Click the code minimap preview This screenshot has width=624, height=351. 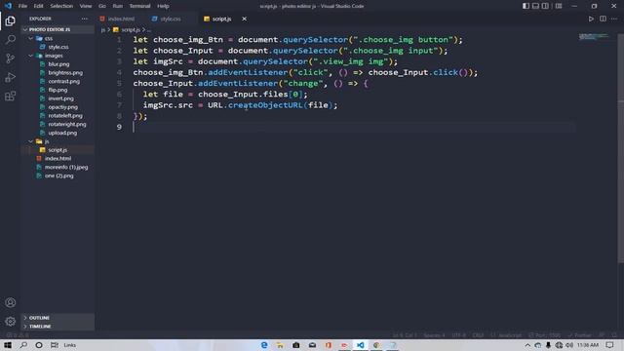(593, 37)
